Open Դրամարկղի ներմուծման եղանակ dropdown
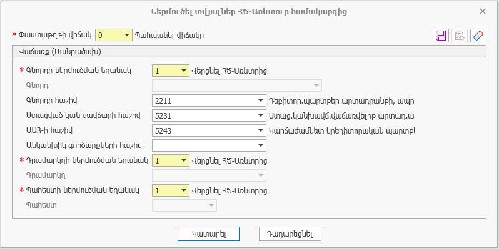The image size is (499, 249). pos(184,161)
